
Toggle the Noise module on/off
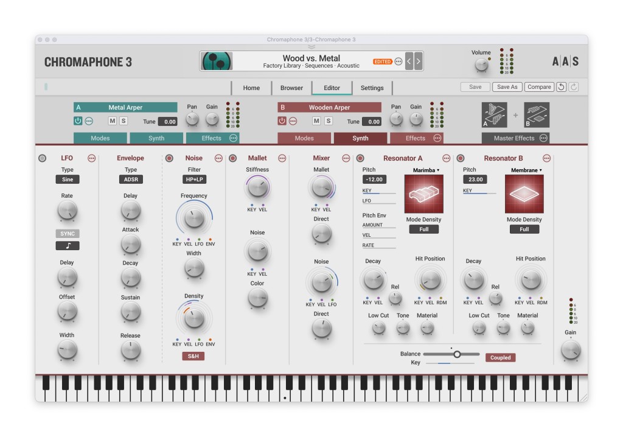169,158
